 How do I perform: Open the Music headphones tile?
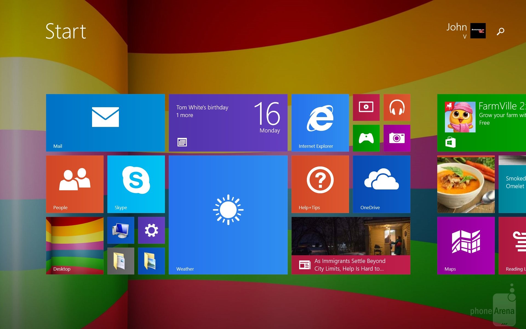pyautogui.click(x=397, y=107)
